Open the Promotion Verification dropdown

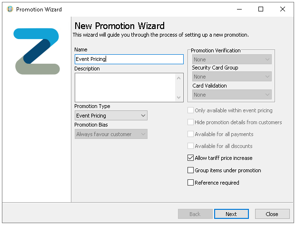(x=232, y=59)
